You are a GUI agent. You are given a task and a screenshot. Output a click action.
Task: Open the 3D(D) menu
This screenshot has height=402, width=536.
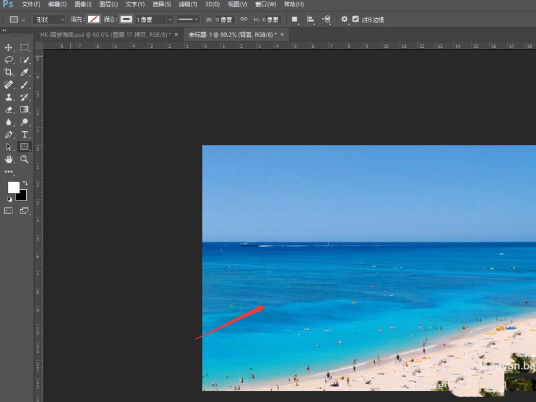click(x=212, y=4)
